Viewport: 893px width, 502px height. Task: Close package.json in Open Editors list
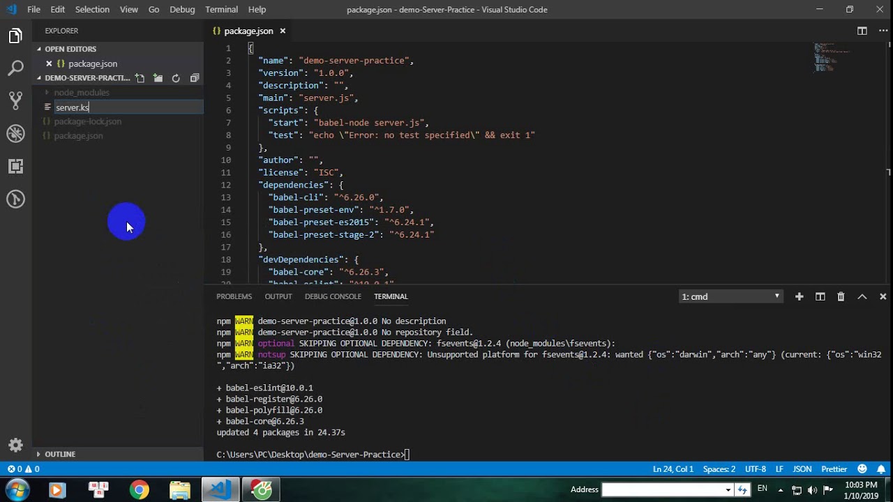[x=49, y=63]
